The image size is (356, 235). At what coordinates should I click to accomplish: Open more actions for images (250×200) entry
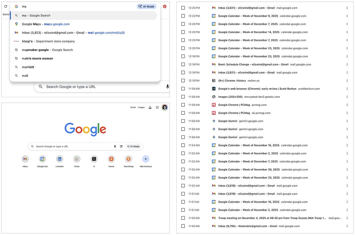coord(347,97)
